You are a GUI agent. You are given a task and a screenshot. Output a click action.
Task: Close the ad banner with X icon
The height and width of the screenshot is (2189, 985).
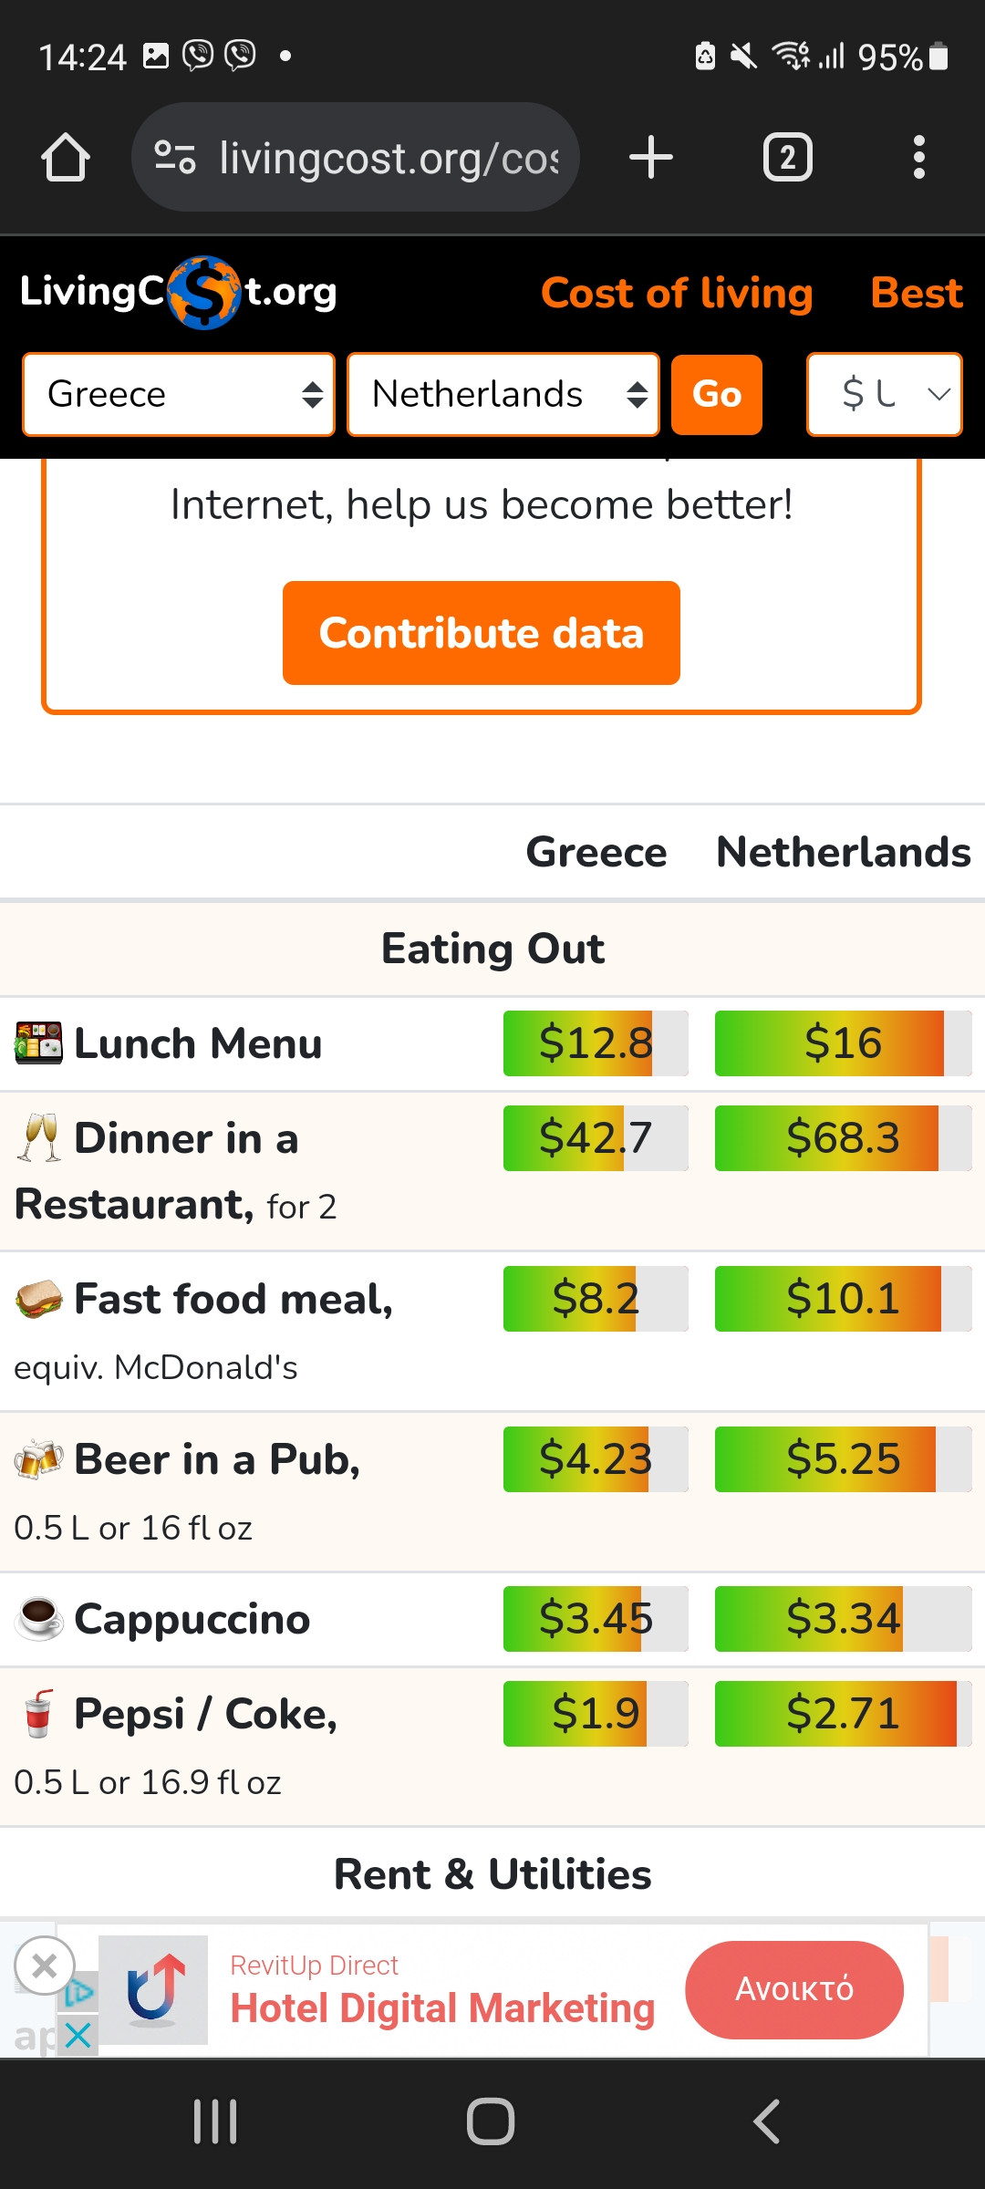coord(44,1966)
